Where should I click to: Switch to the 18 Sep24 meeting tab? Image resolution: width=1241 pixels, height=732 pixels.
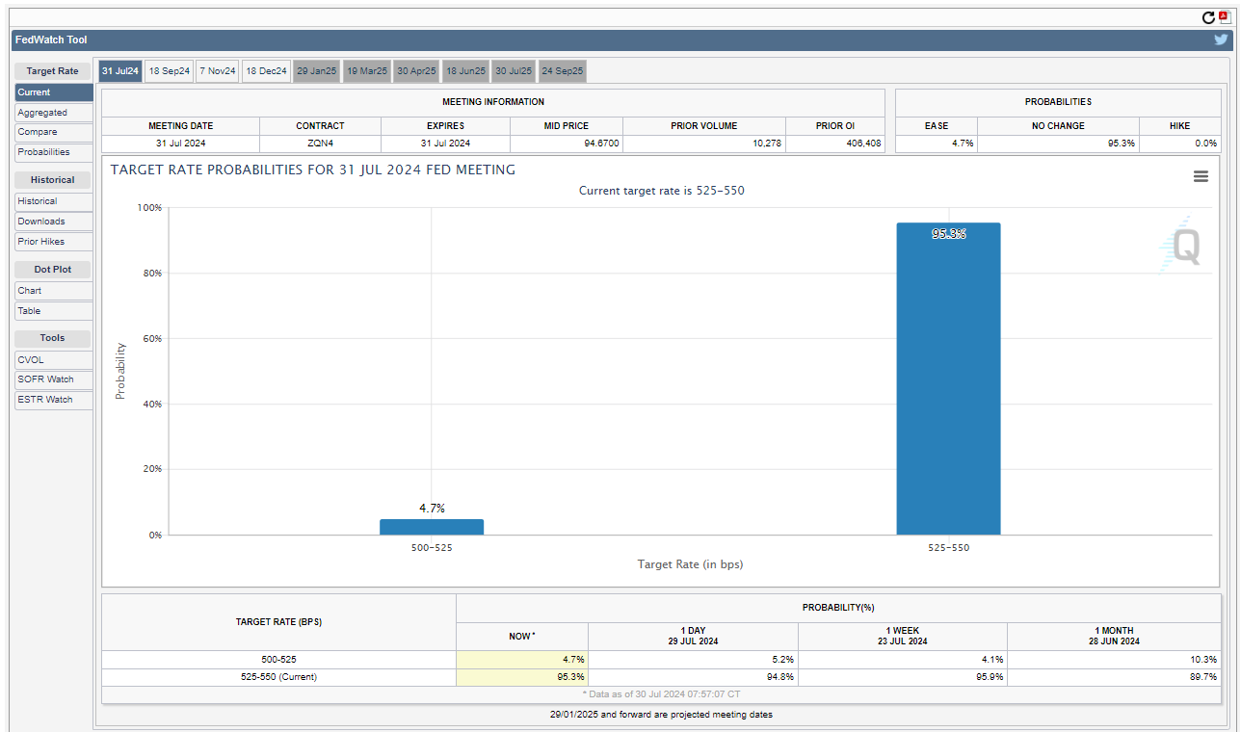170,71
